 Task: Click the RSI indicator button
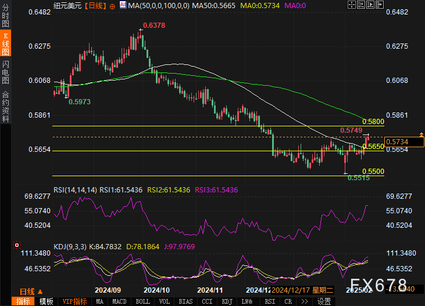point(270,301)
